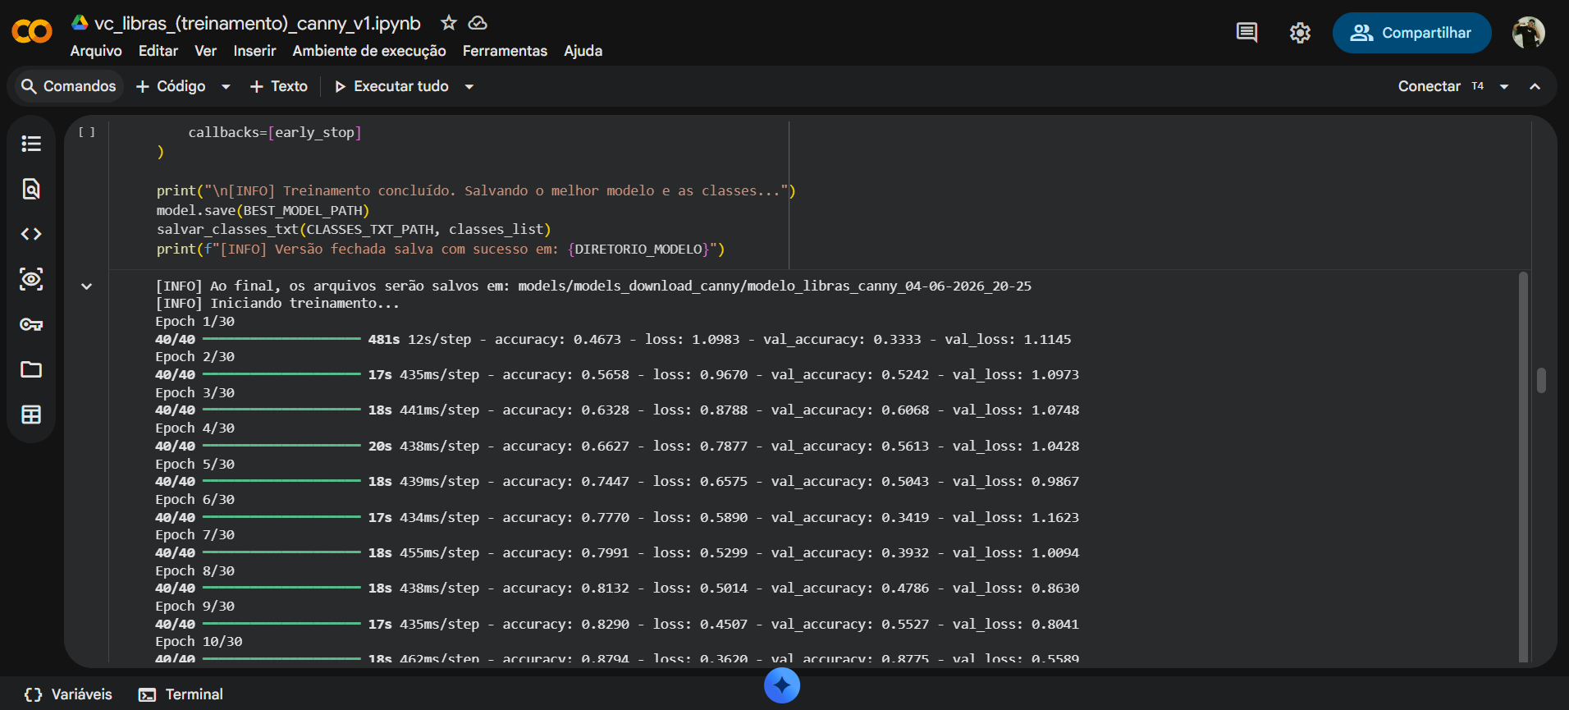The image size is (1569, 710).
Task: Open the Ambiente de execução menu
Action: [x=369, y=51]
